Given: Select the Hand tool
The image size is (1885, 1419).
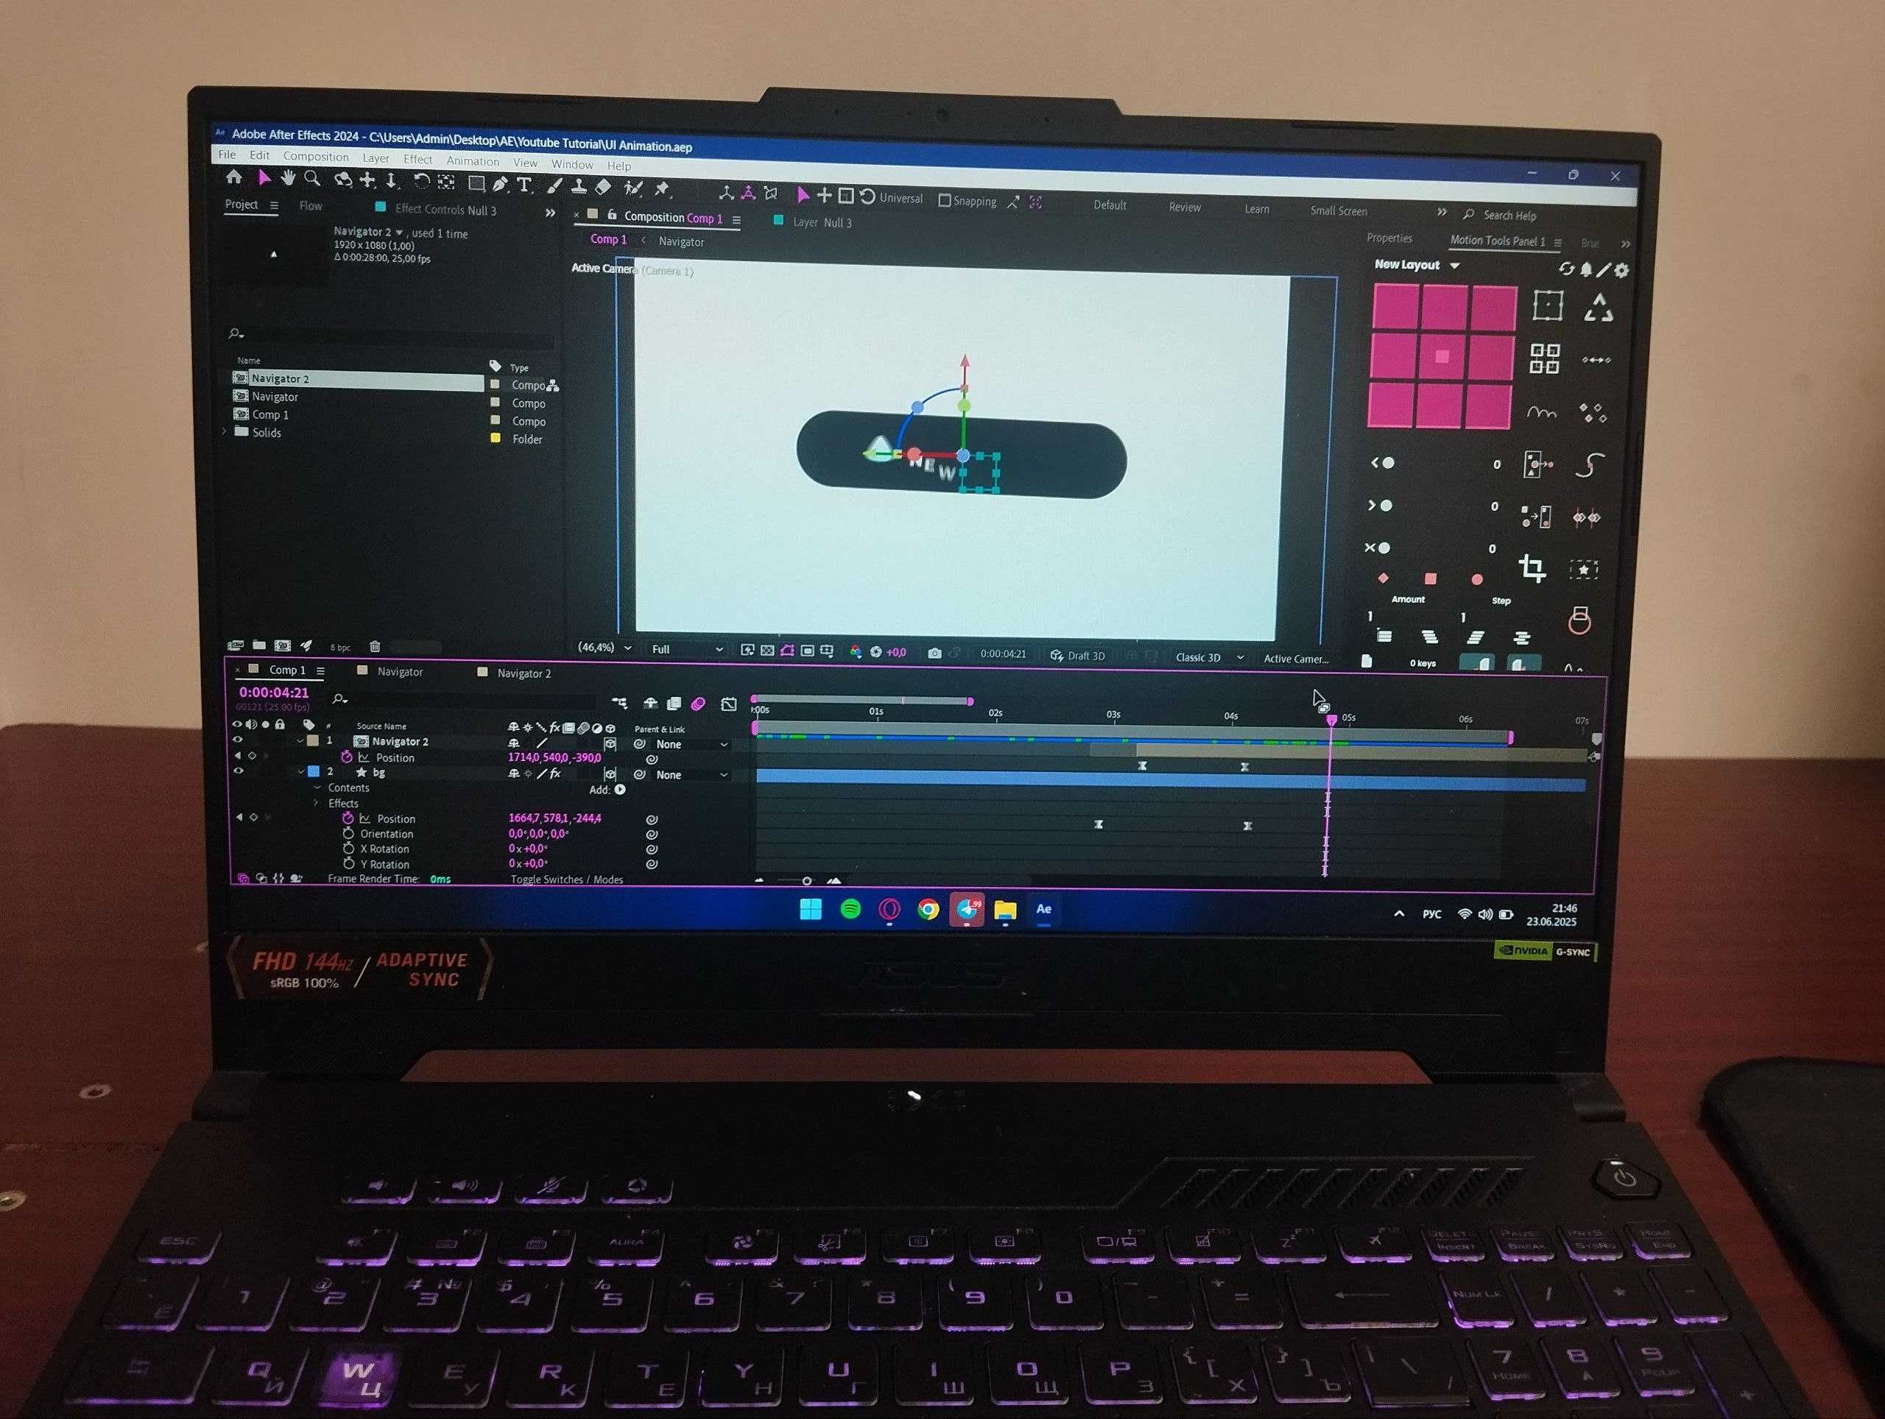Looking at the screenshot, I should point(289,178).
